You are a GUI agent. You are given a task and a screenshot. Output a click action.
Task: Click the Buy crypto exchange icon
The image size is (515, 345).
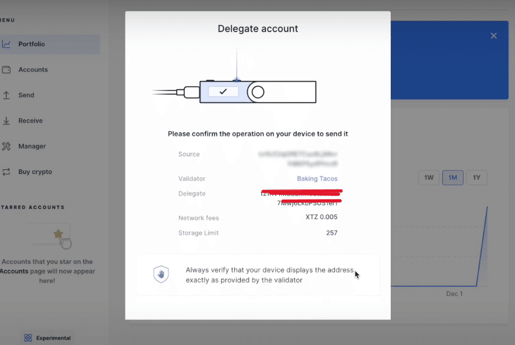point(7,172)
